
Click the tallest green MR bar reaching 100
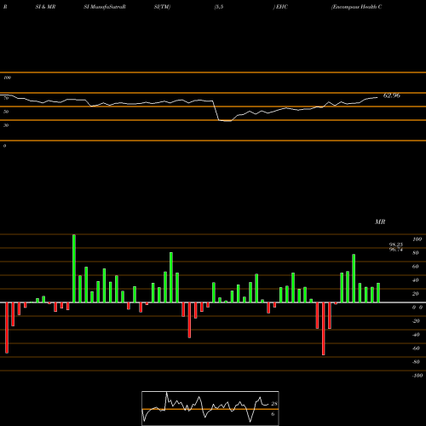pyautogui.click(x=74, y=268)
